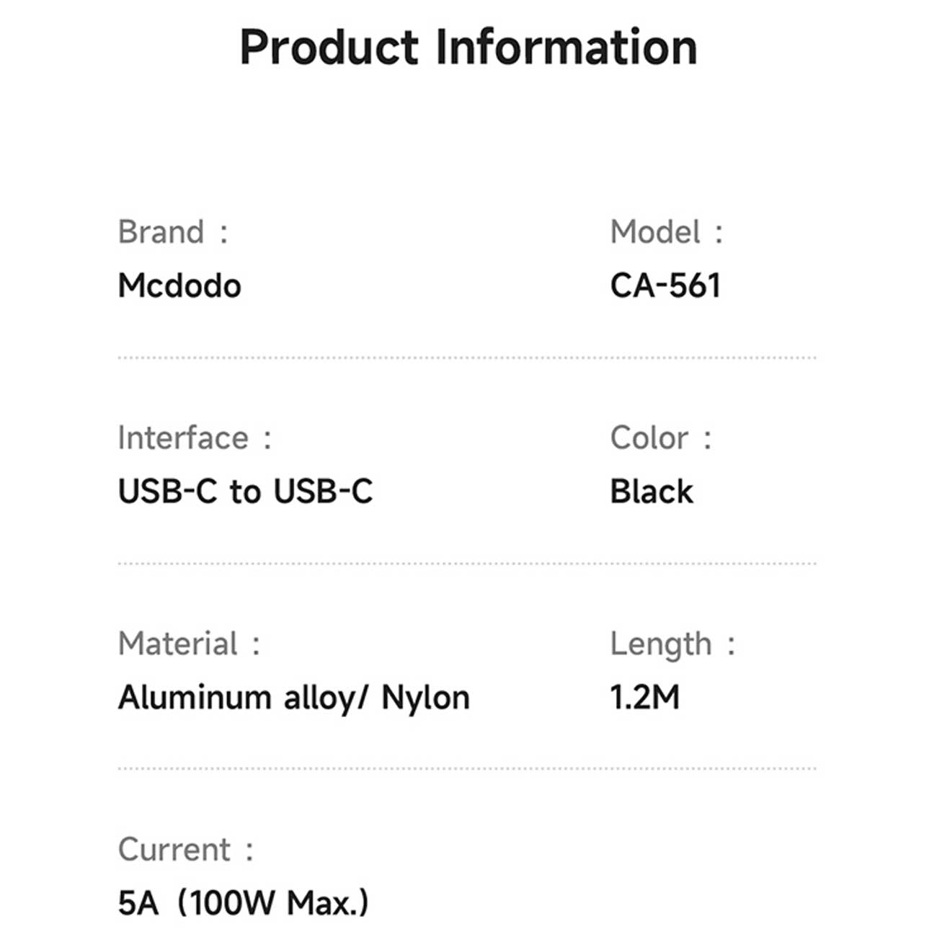Click the word Nylon in material value

click(x=425, y=698)
